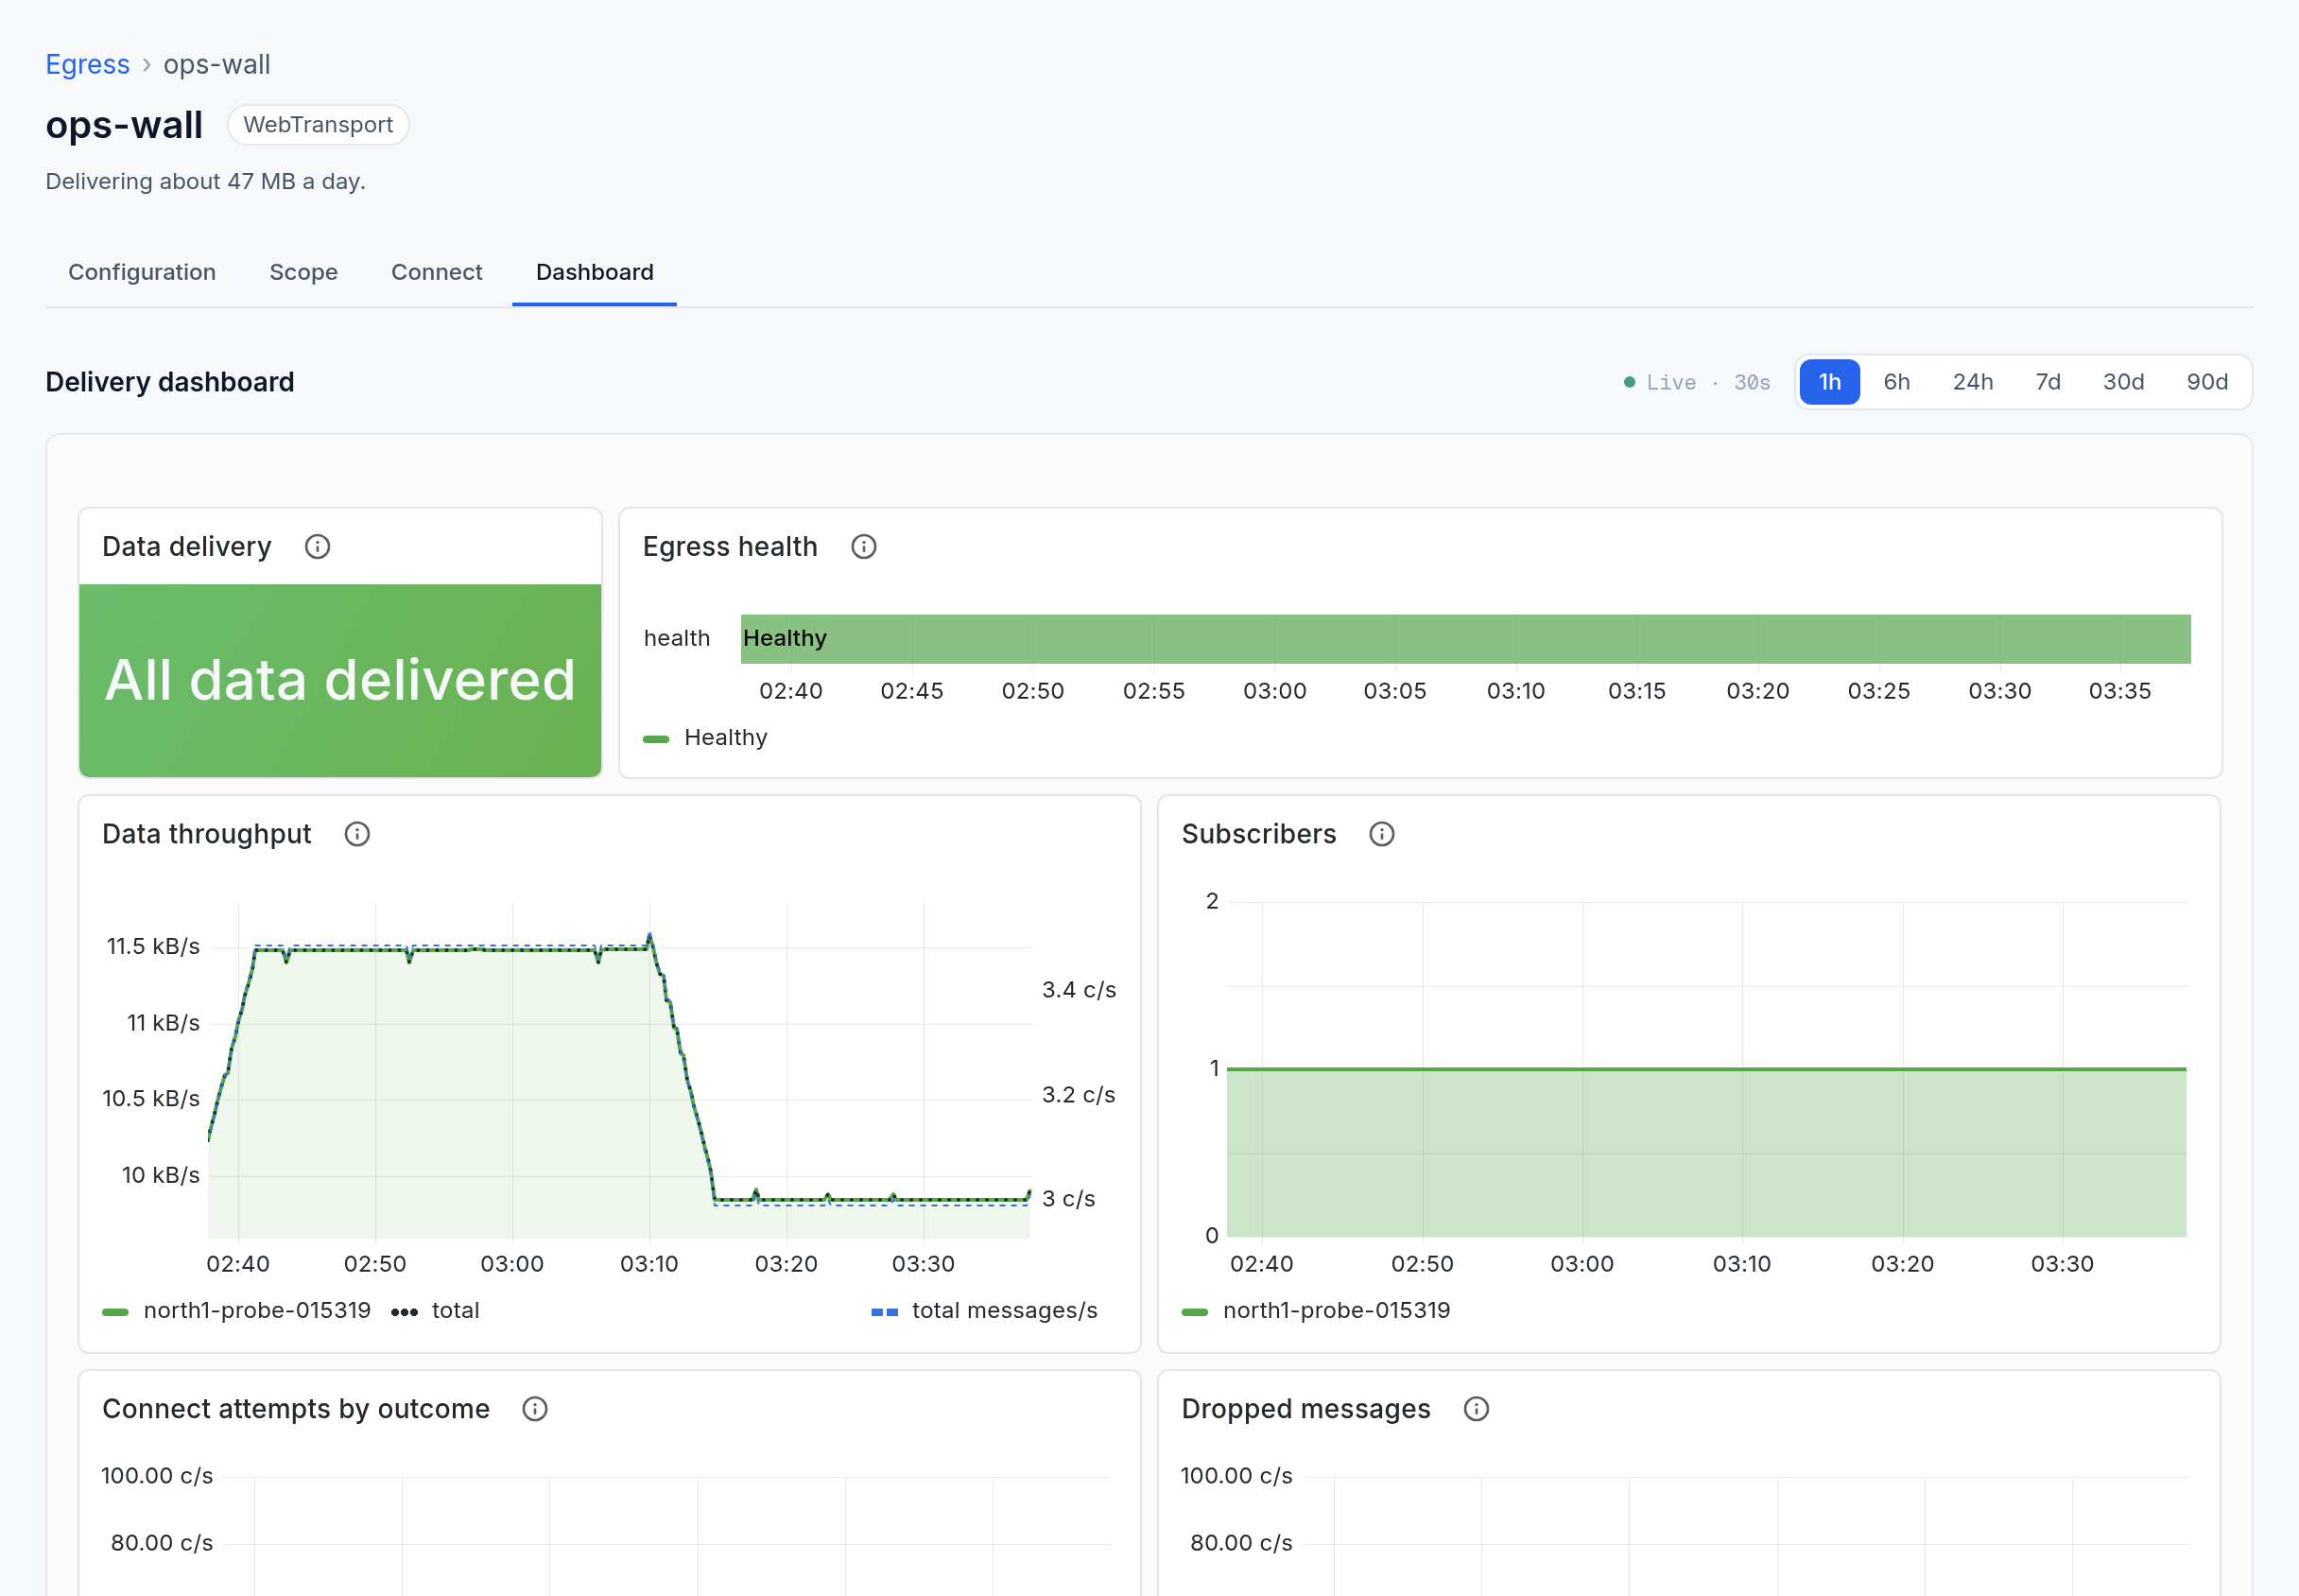2299x1596 pixels.
Task: Click the All data delivered status banner
Action: click(340, 681)
